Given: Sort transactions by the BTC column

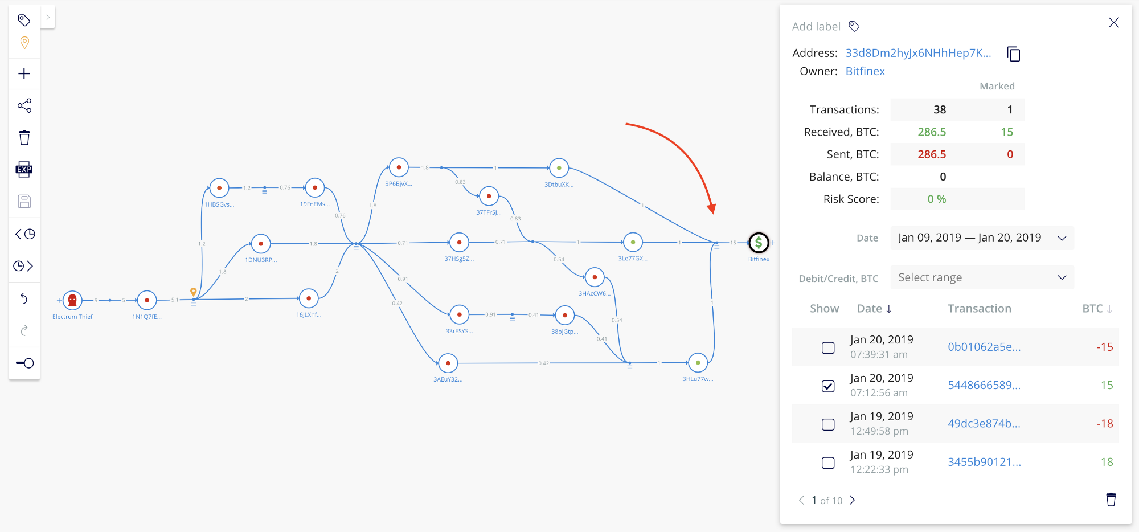Looking at the screenshot, I should (1098, 308).
